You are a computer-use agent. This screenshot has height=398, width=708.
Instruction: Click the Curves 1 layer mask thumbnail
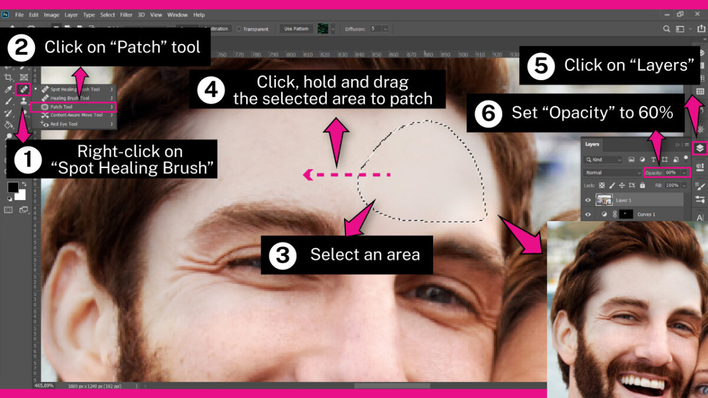pos(626,213)
